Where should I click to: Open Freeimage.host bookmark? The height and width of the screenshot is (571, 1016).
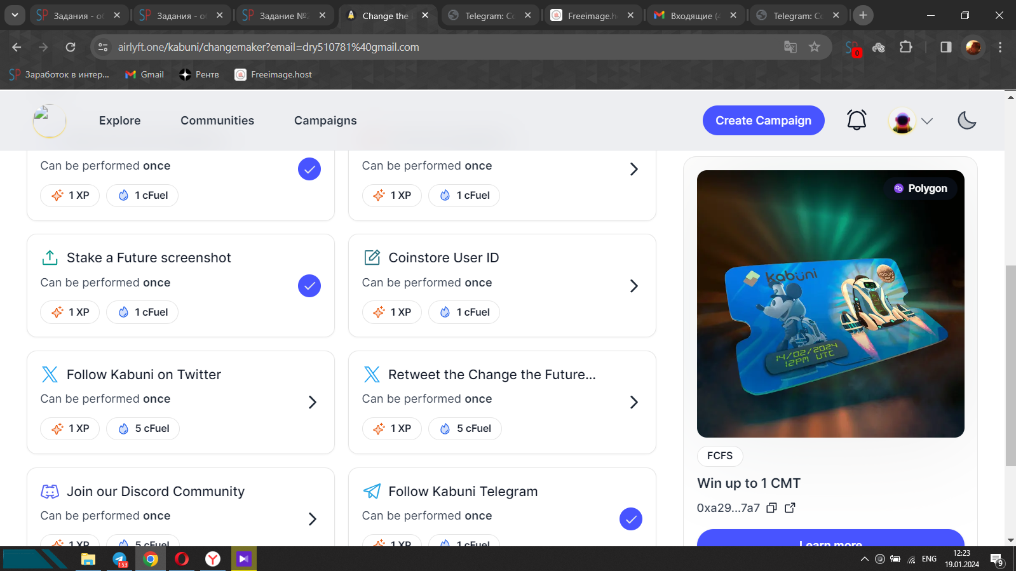coord(274,74)
